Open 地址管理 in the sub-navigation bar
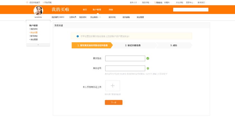 tap(140, 17)
